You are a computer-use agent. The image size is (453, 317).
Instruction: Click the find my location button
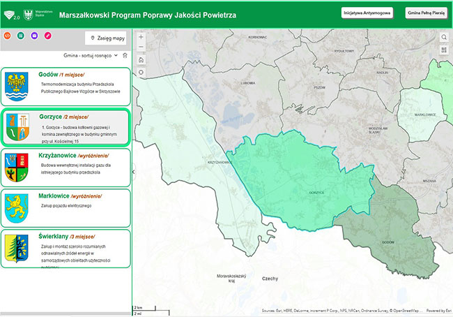(141, 71)
